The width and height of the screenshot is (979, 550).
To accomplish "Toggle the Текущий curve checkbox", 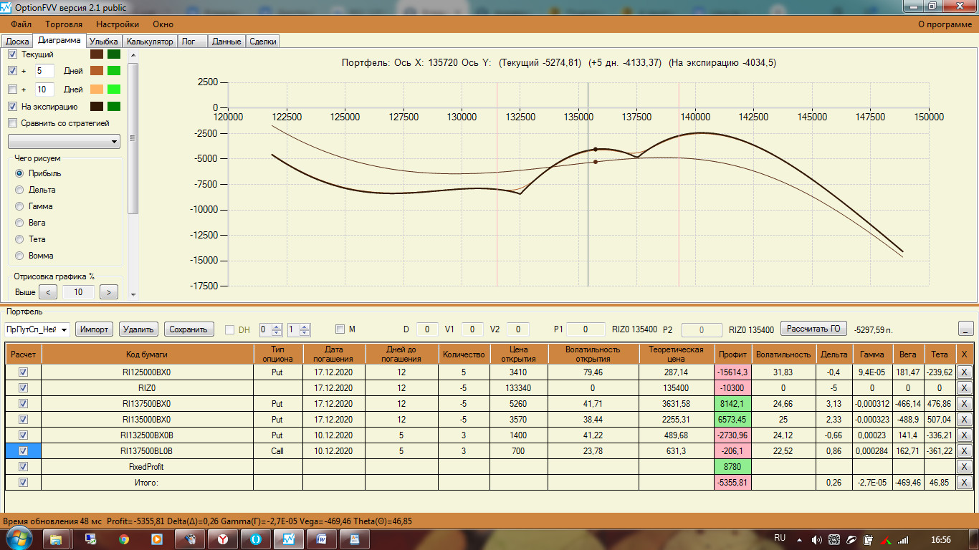I will click(x=12, y=54).
